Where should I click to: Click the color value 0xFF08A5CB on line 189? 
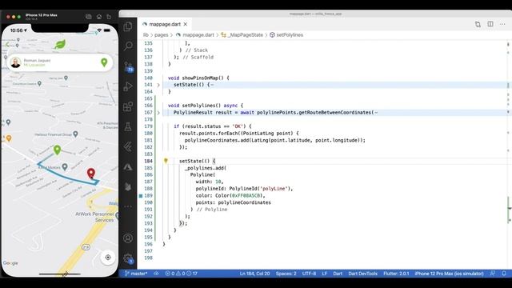(x=246, y=195)
